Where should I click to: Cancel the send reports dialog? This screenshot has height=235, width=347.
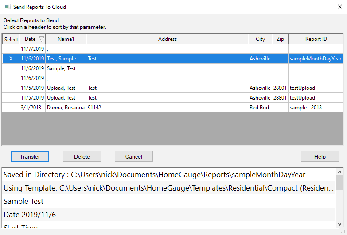tap(133, 156)
